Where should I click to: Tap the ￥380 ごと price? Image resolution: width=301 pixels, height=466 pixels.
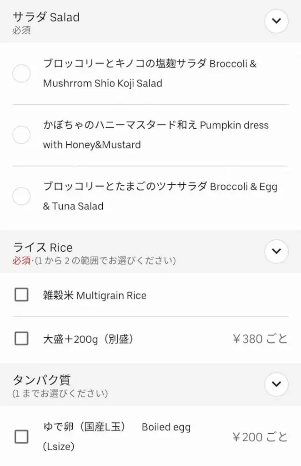260,339
